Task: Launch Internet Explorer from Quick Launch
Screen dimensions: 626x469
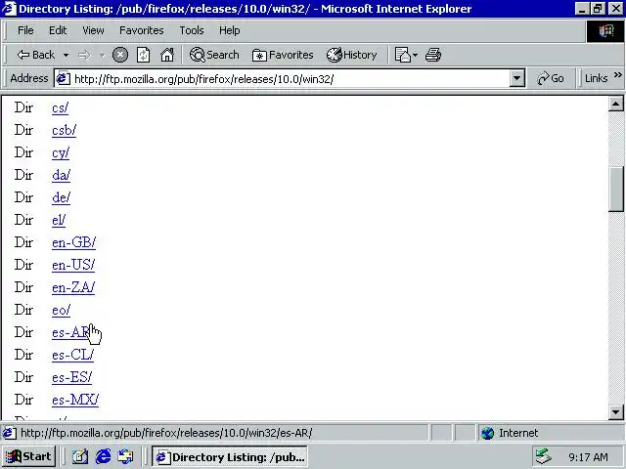Action: (x=103, y=456)
